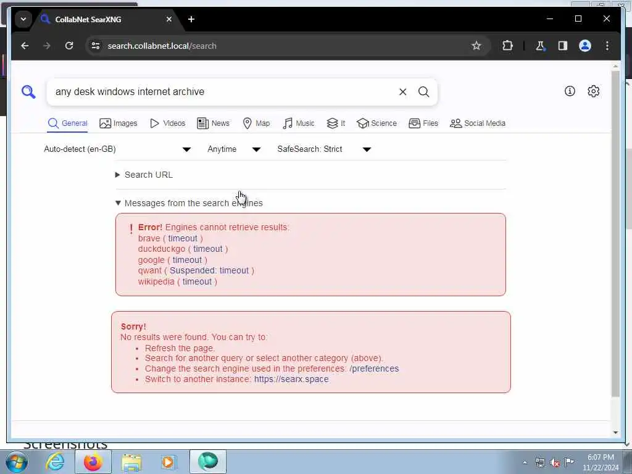The image size is (632, 474).
Task: Close the CollabNet SearXNG tab
Action: click(x=169, y=19)
